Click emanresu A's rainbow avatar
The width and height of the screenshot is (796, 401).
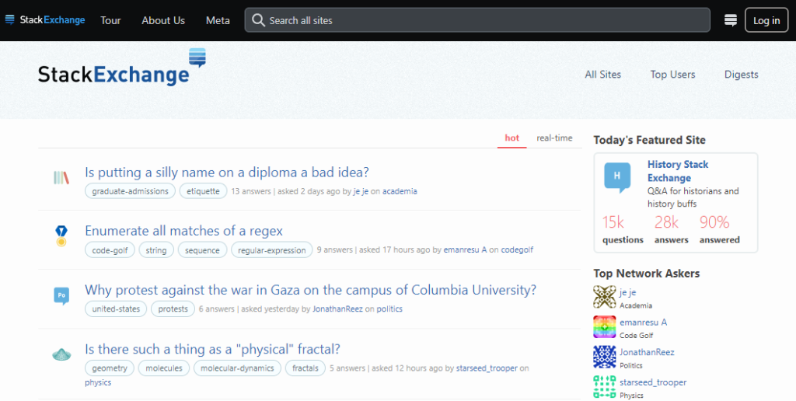(x=605, y=327)
